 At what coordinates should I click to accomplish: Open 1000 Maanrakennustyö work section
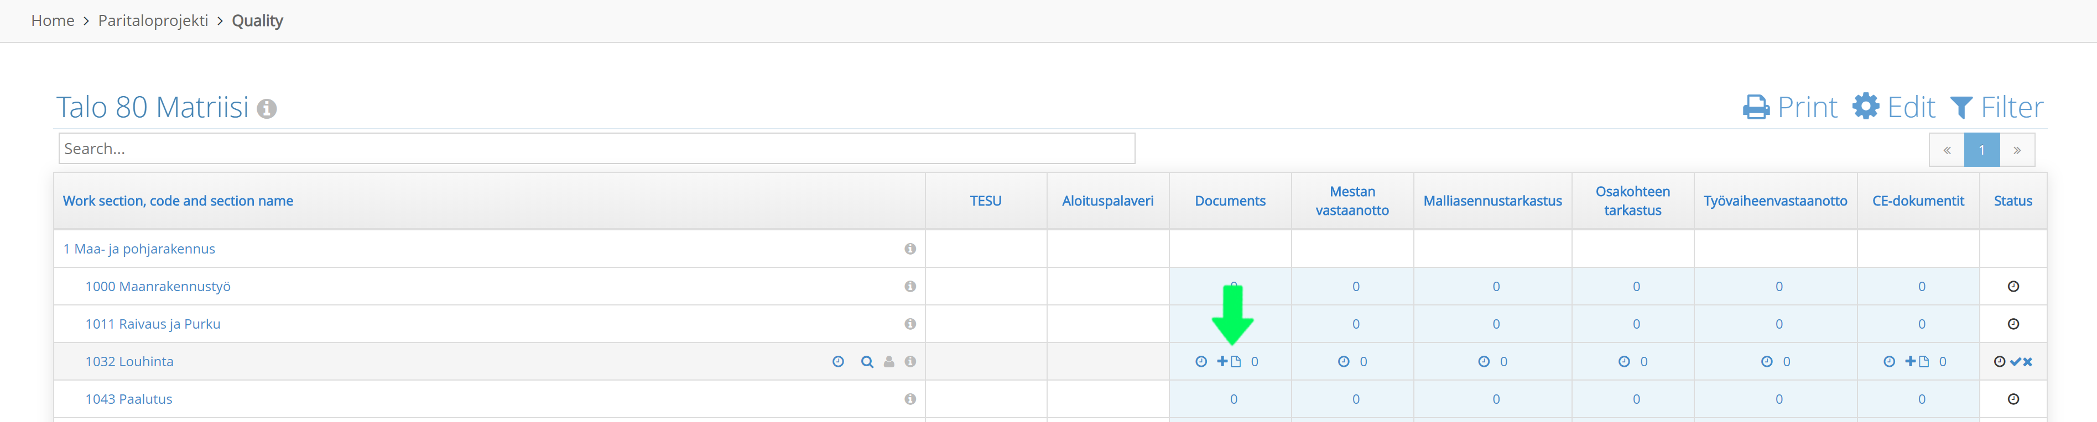(158, 286)
